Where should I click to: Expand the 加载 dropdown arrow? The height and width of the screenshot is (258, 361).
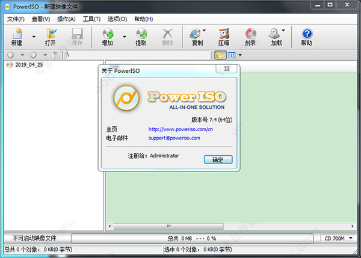tap(283, 31)
